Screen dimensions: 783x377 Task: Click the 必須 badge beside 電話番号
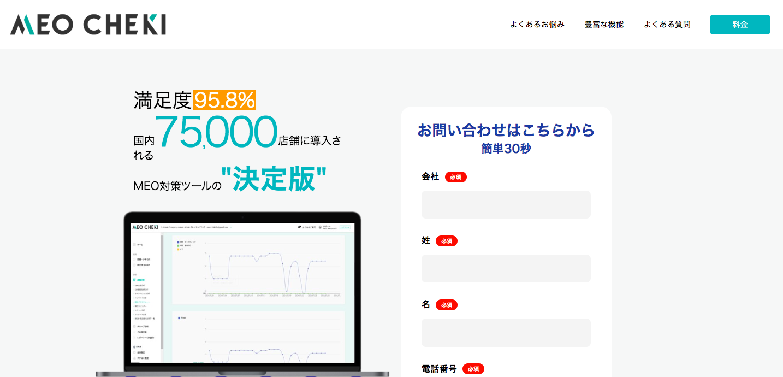coord(473,369)
